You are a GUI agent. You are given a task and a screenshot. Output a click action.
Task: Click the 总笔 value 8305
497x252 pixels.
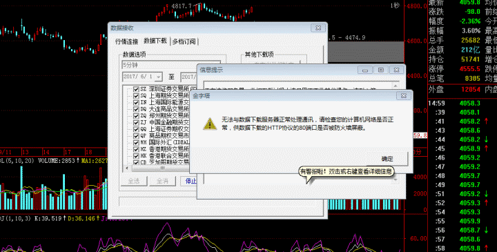click(472, 78)
